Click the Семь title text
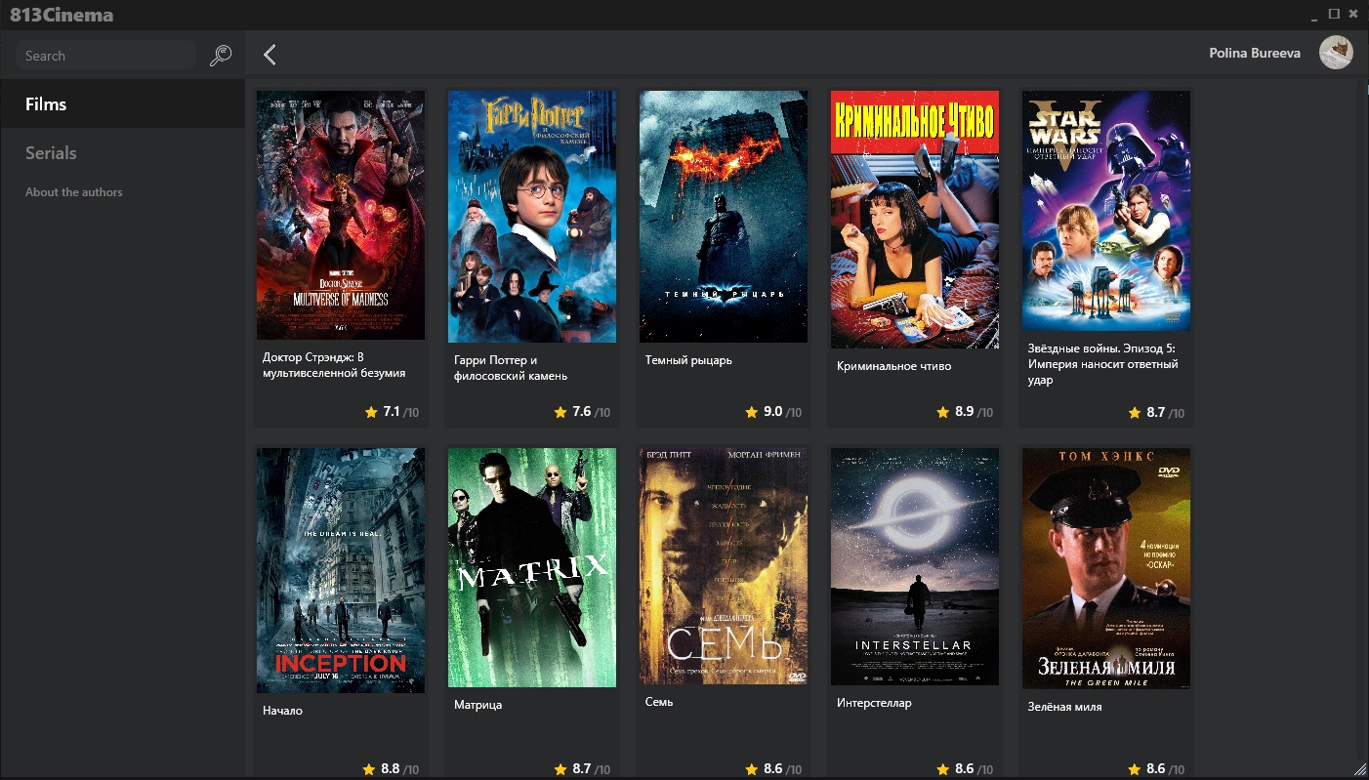 (659, 702)
